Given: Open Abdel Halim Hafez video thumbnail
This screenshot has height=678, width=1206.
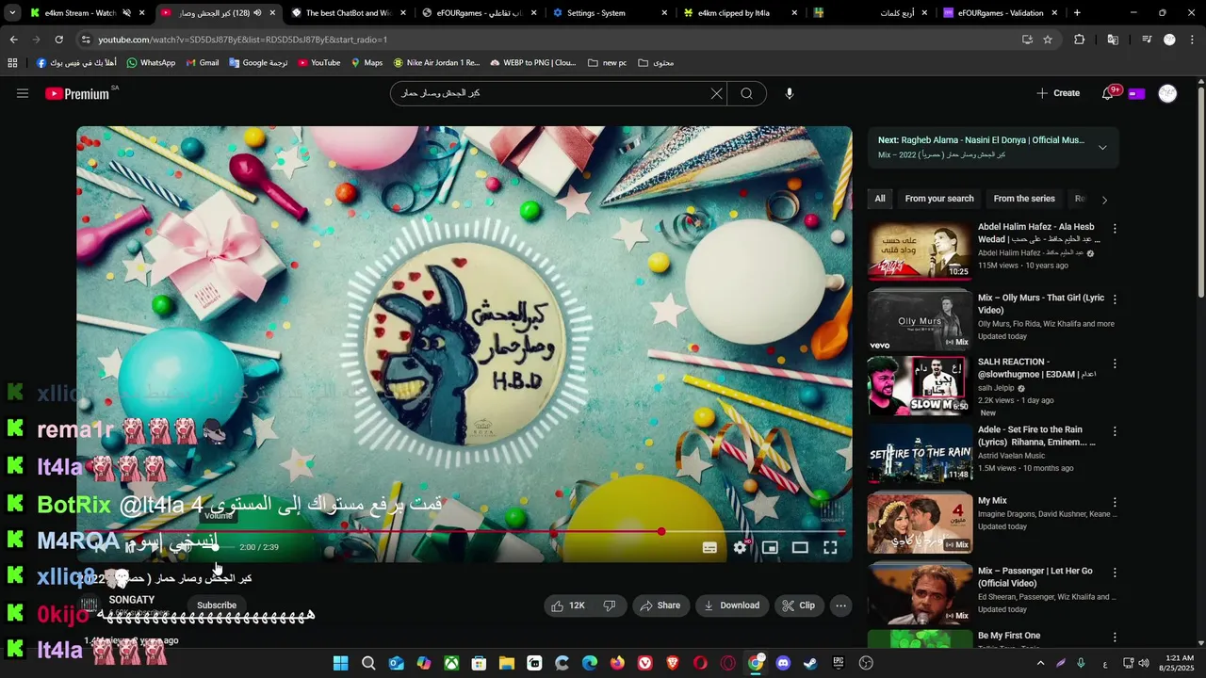Looking at the screenshot, I should pos(920,250).
